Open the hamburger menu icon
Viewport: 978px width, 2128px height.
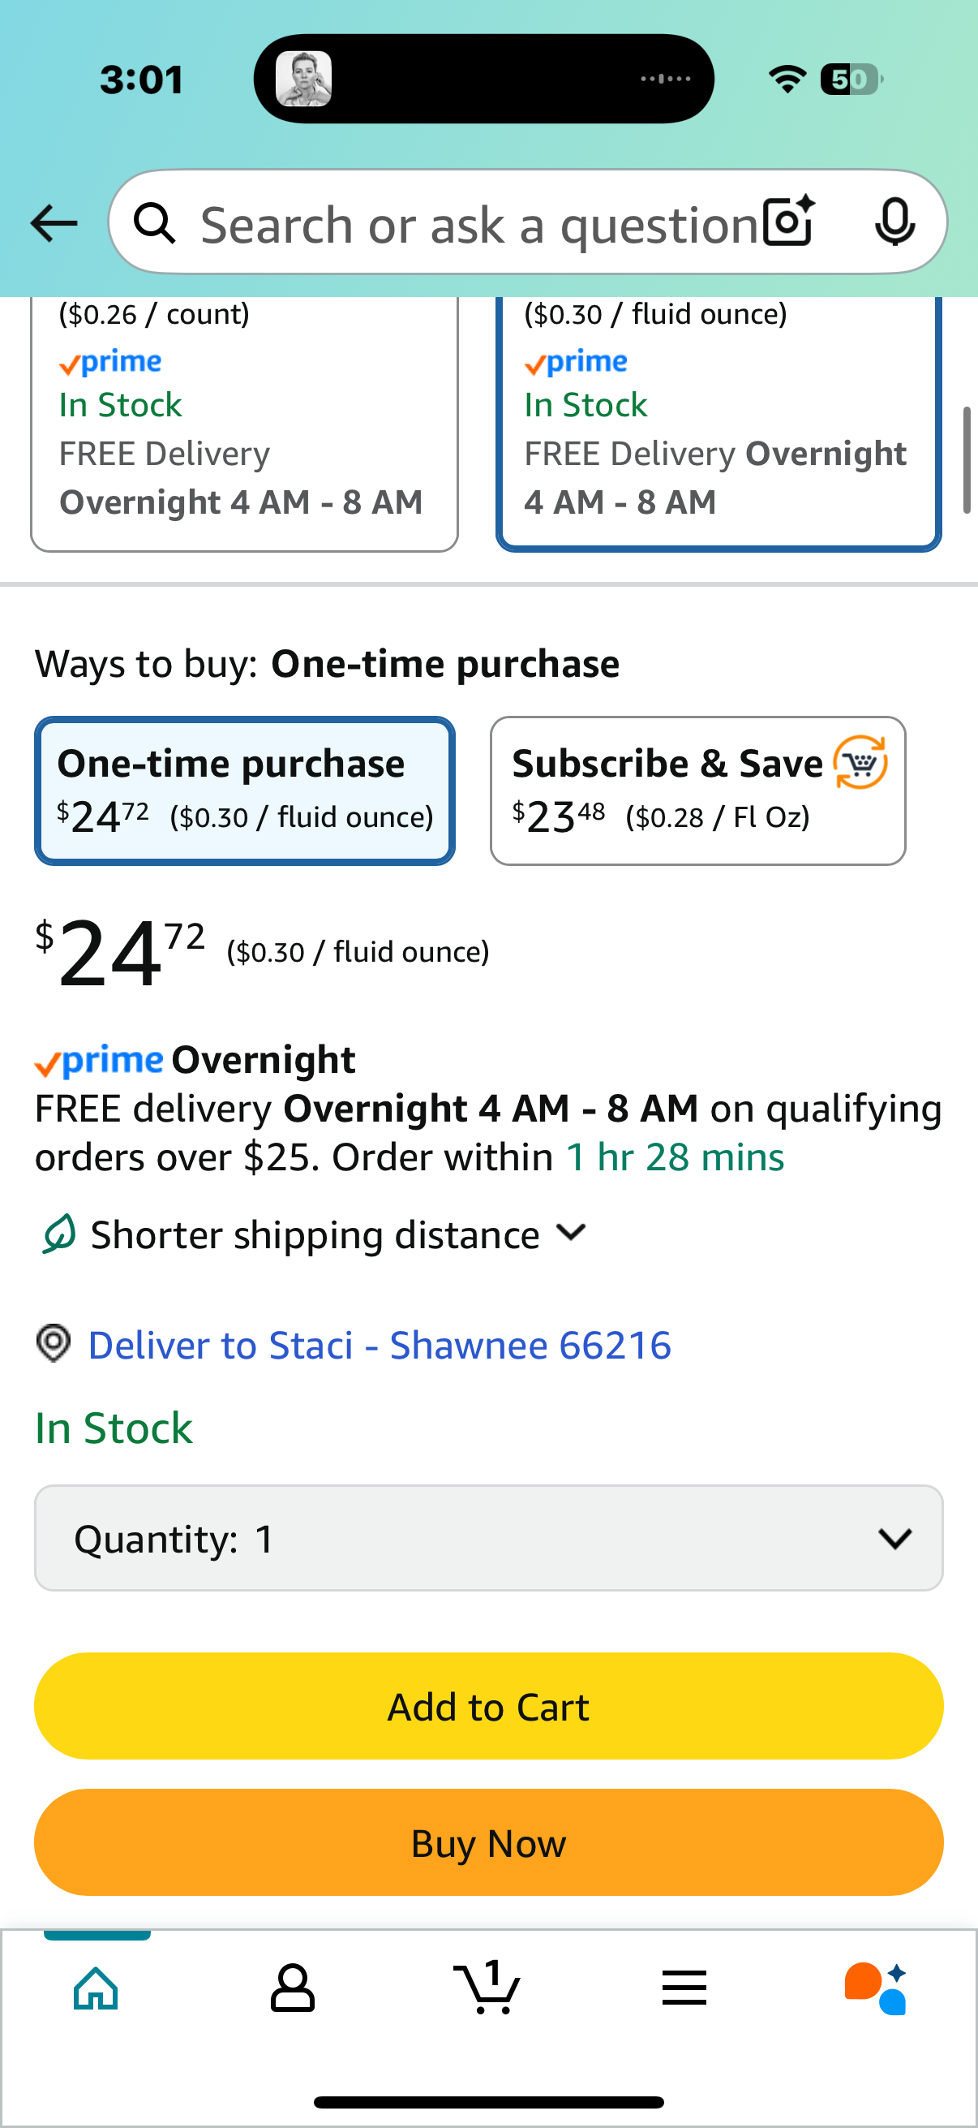point(684,1988)
